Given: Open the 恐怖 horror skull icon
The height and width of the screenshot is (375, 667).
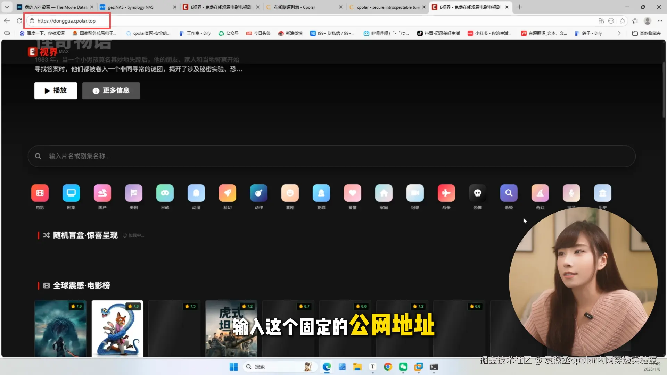Looking at the screenshot, I should tap(478, 193).
